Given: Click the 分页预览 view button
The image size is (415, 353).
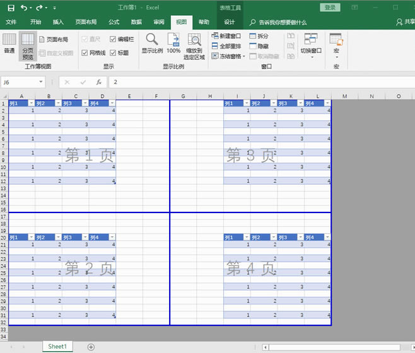Looking at the screenshot, I should coord(28,43).
